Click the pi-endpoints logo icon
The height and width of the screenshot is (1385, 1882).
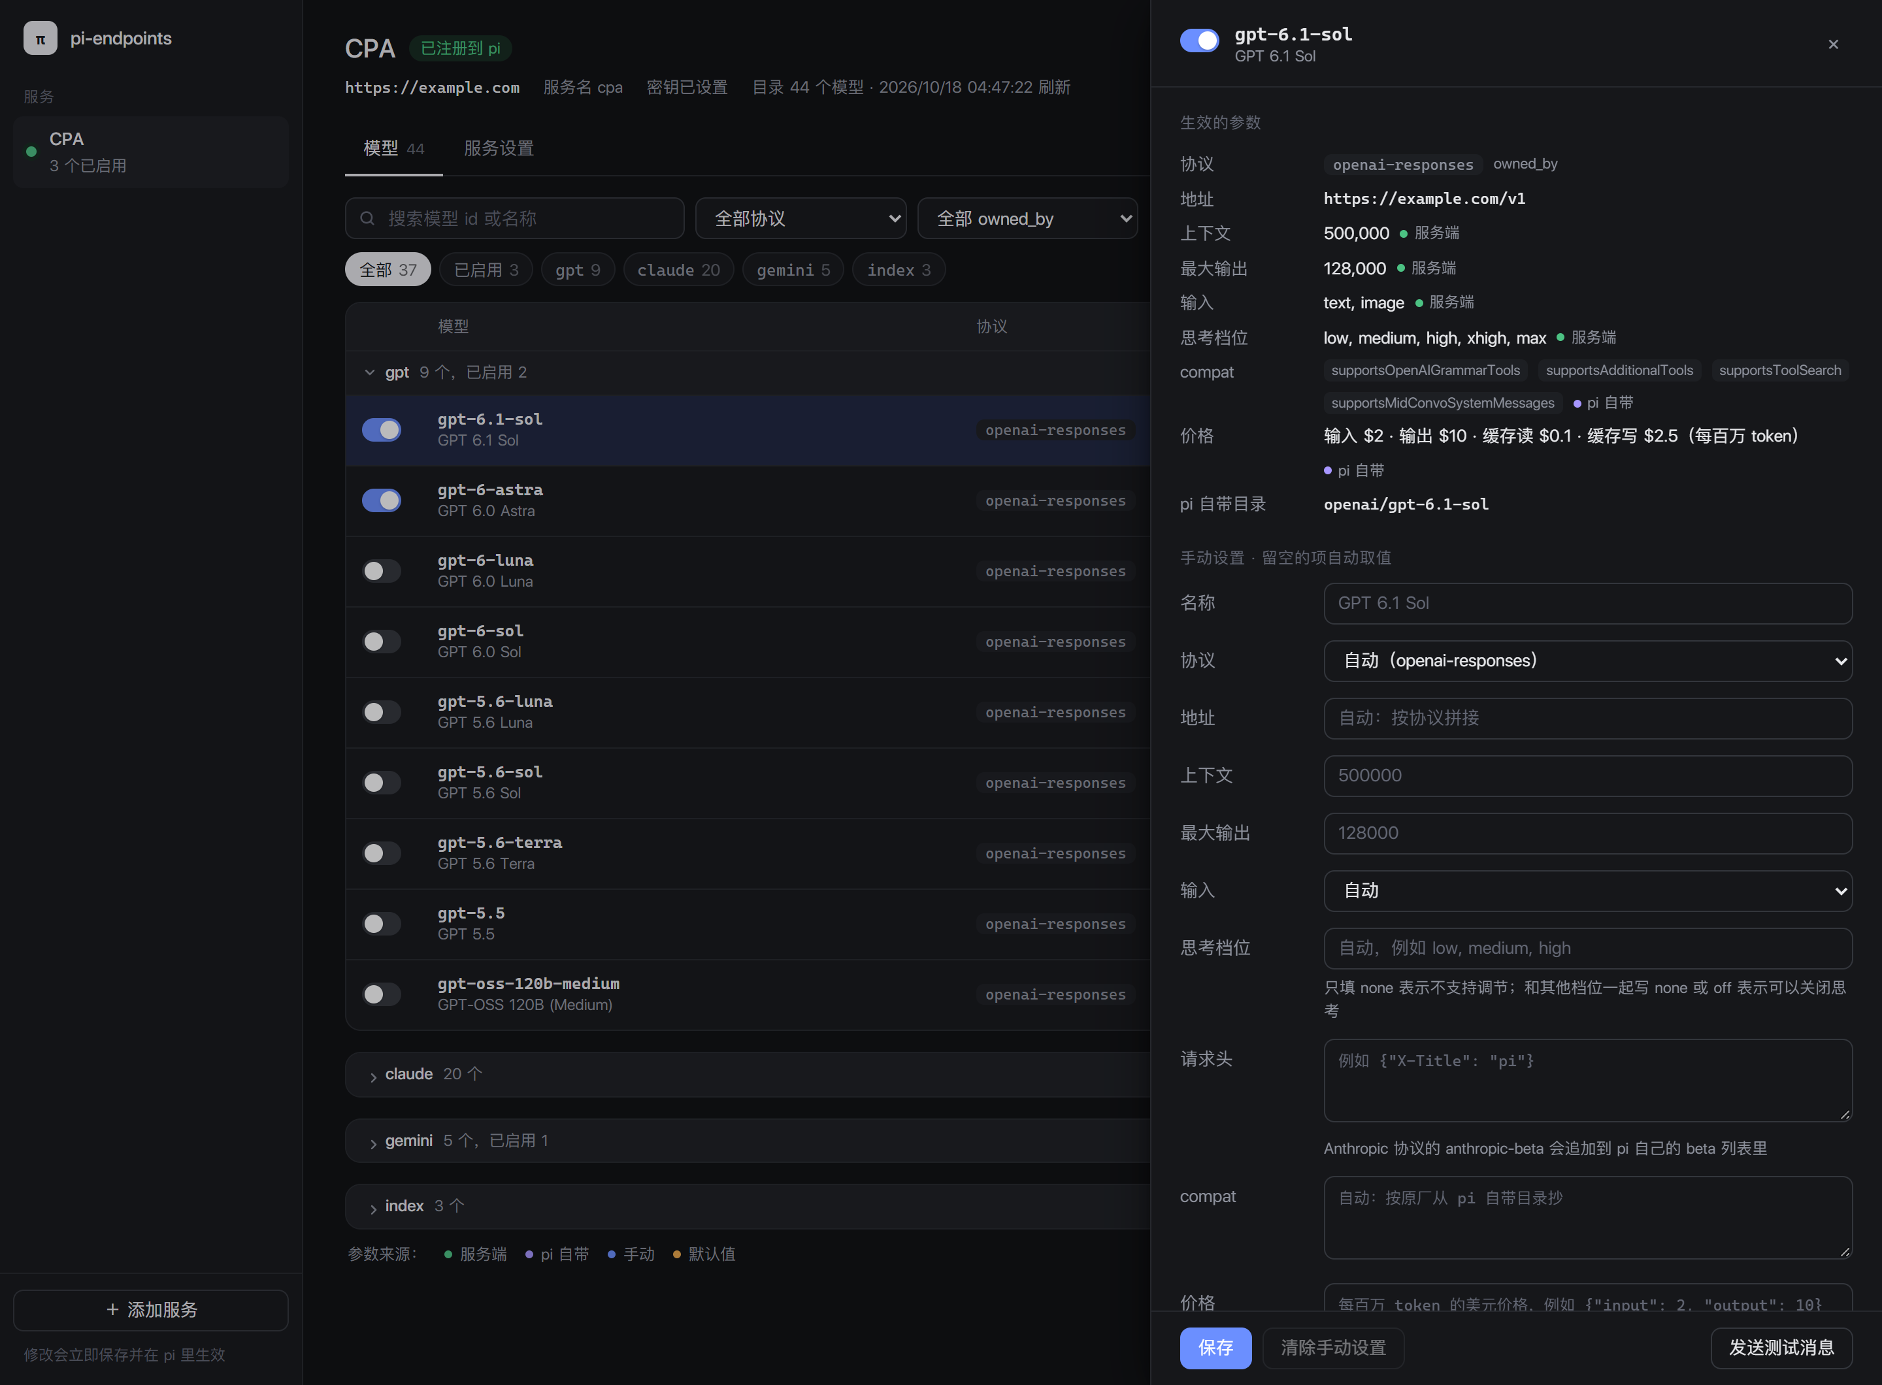41,39
